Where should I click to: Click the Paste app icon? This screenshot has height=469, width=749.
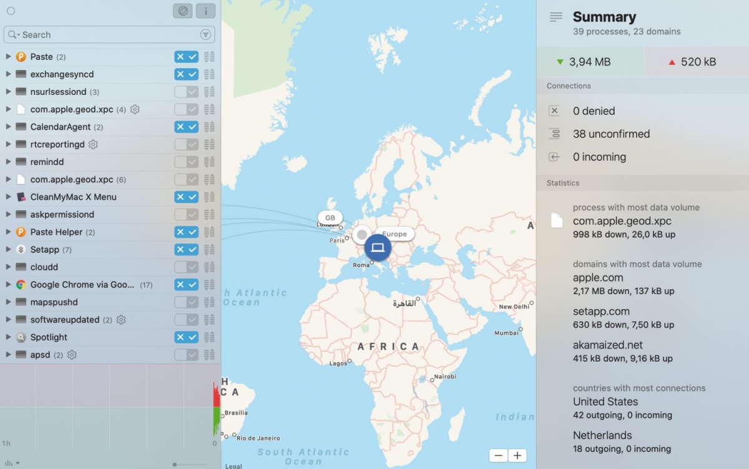coord(21,57)
